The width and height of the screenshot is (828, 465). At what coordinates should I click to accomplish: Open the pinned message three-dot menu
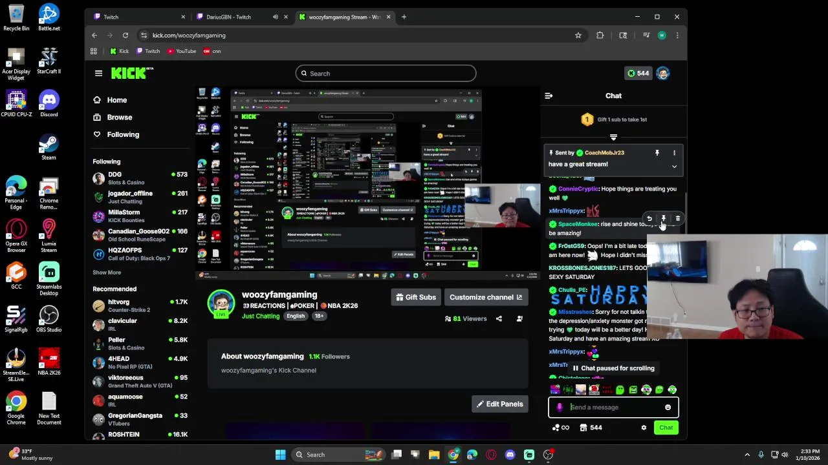(x=674, y=153)
